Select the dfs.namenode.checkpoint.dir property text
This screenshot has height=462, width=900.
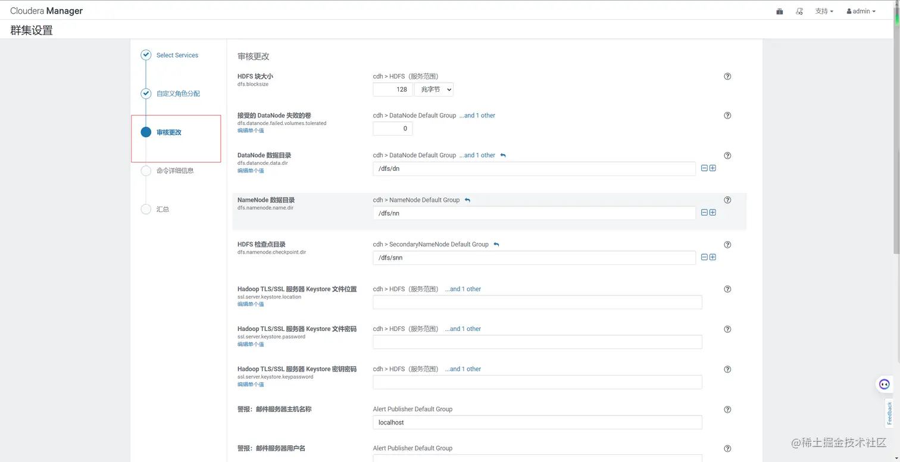click(272, 252)
